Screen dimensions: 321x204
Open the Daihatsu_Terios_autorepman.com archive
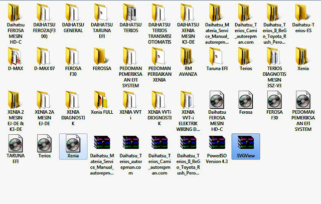click(130, 155)
